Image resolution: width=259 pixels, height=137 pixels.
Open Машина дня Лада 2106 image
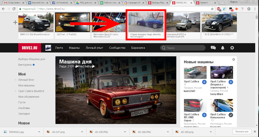[116, 90]
